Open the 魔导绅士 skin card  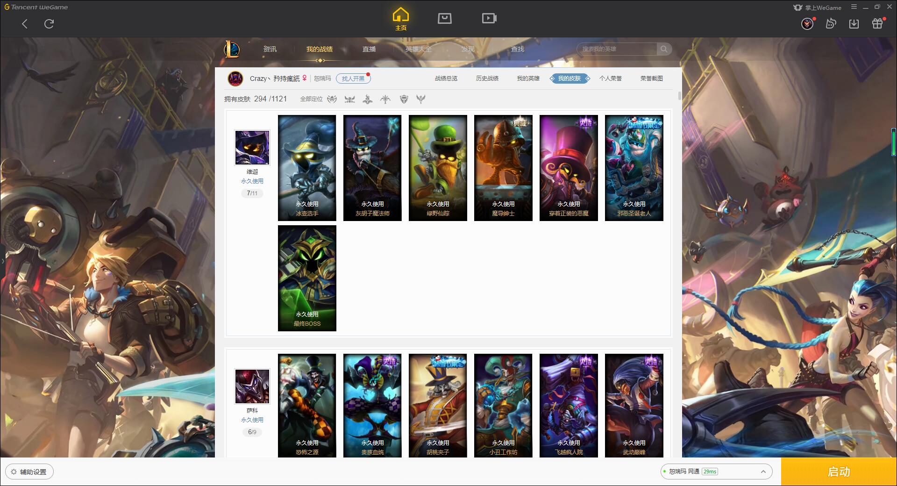503,168
